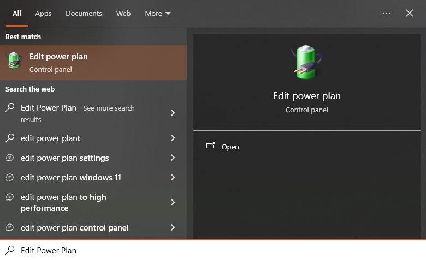Expand arrow for 'See more search results'
This screenshot has height=260, width=426.
point(173,113)
